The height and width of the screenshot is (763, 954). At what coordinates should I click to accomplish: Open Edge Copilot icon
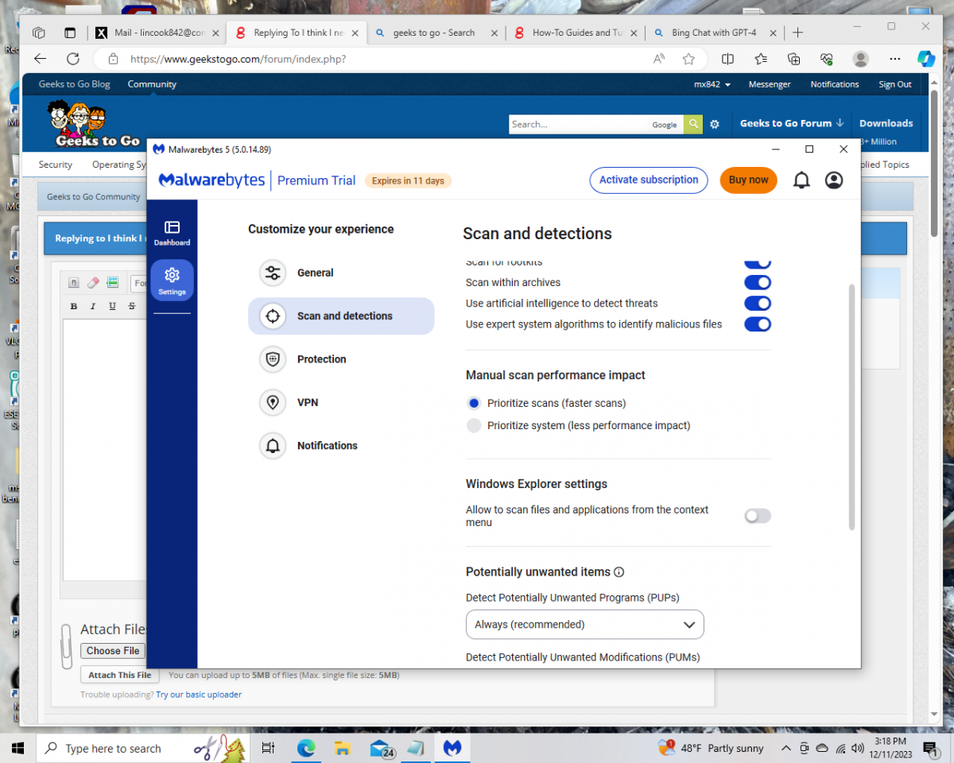[926, 59]
